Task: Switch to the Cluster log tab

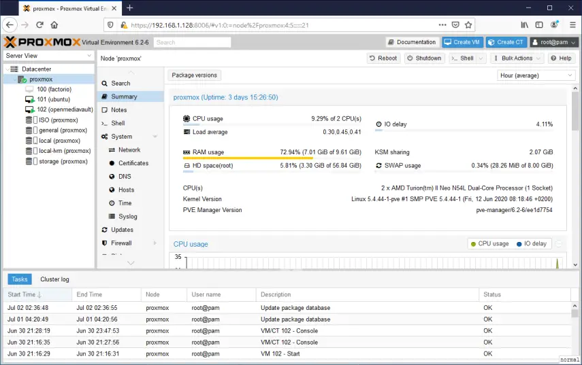Action: 54,279
